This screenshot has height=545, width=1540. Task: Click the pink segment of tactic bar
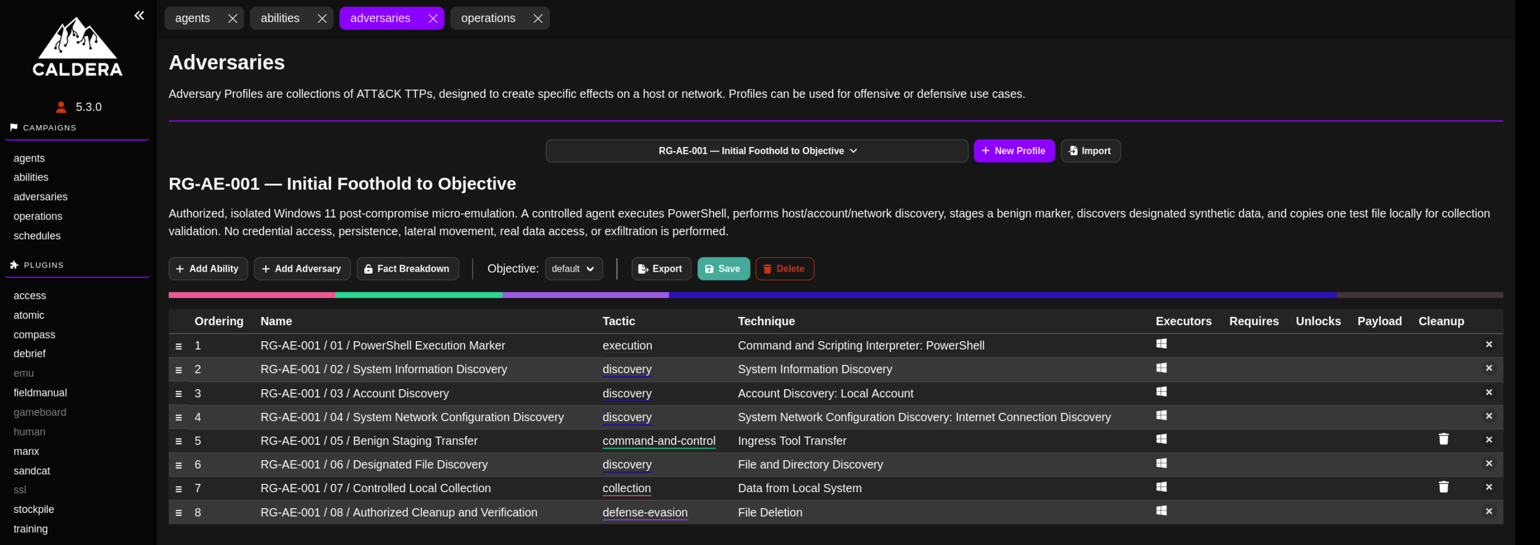coord(252,295)
